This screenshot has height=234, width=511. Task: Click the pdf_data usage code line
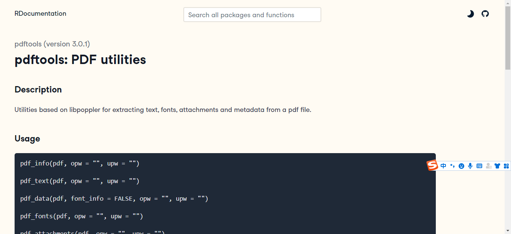tap(114, 198)
